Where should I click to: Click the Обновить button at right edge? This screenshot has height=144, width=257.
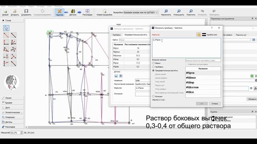(252, 99)
